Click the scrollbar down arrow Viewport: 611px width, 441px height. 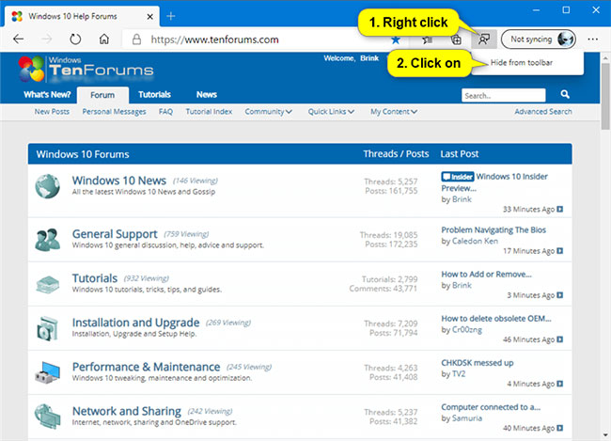tap(605, 434)
